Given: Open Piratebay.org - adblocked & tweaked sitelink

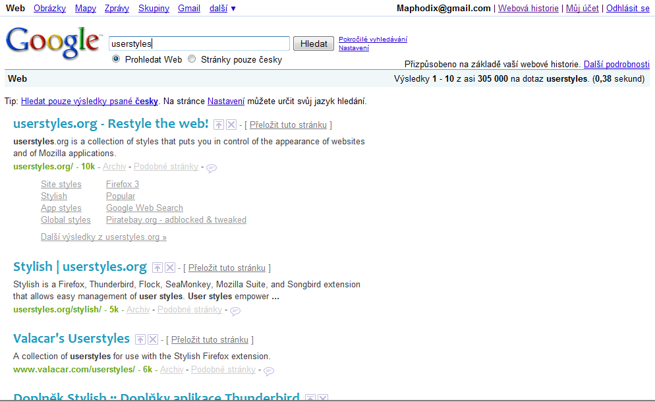Looking at the screenshot, I should (177, 220).
